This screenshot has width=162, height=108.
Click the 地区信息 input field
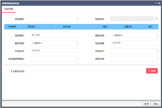click(x=135, y=43)
